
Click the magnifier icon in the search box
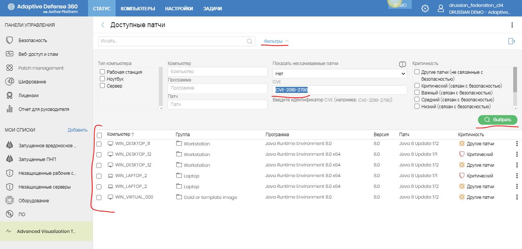[250, 41]
